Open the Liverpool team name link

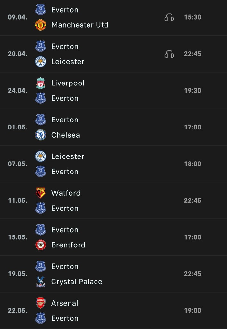68,83
